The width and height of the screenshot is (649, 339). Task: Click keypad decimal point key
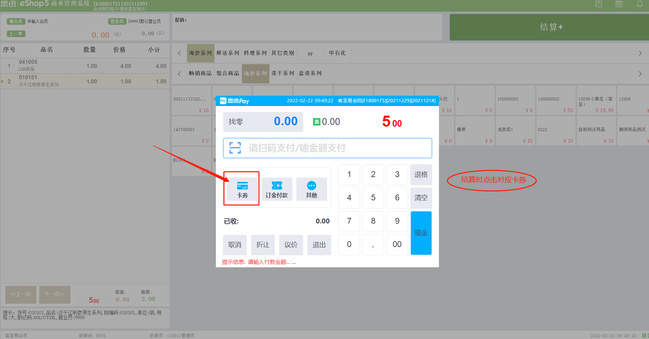pos(373,244)
